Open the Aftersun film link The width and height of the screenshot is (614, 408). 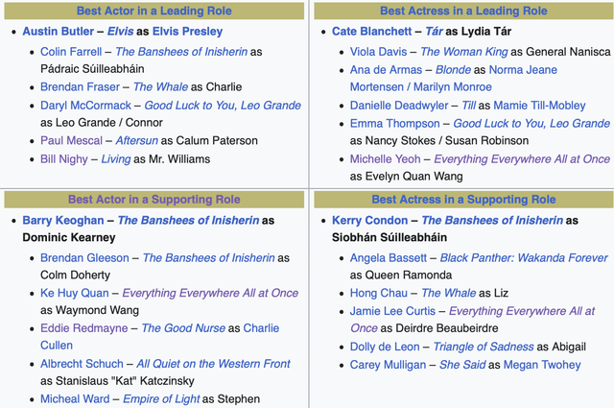[136, 141]
